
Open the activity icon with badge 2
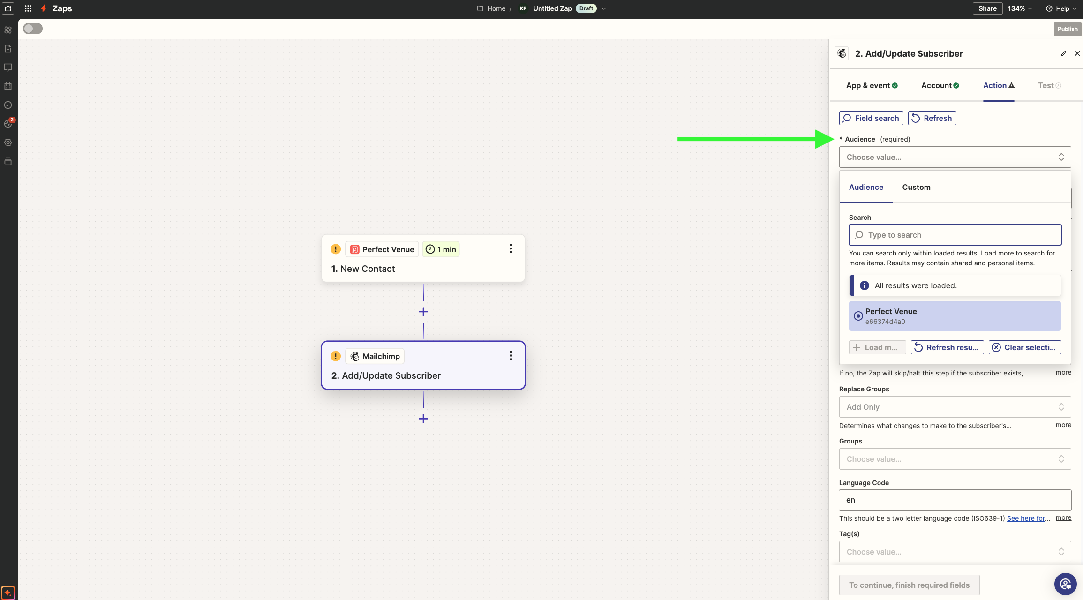8,123
